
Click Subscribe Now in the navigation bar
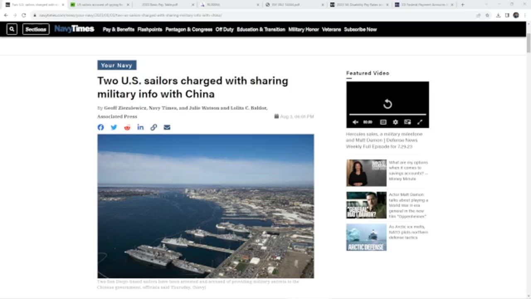360,29
